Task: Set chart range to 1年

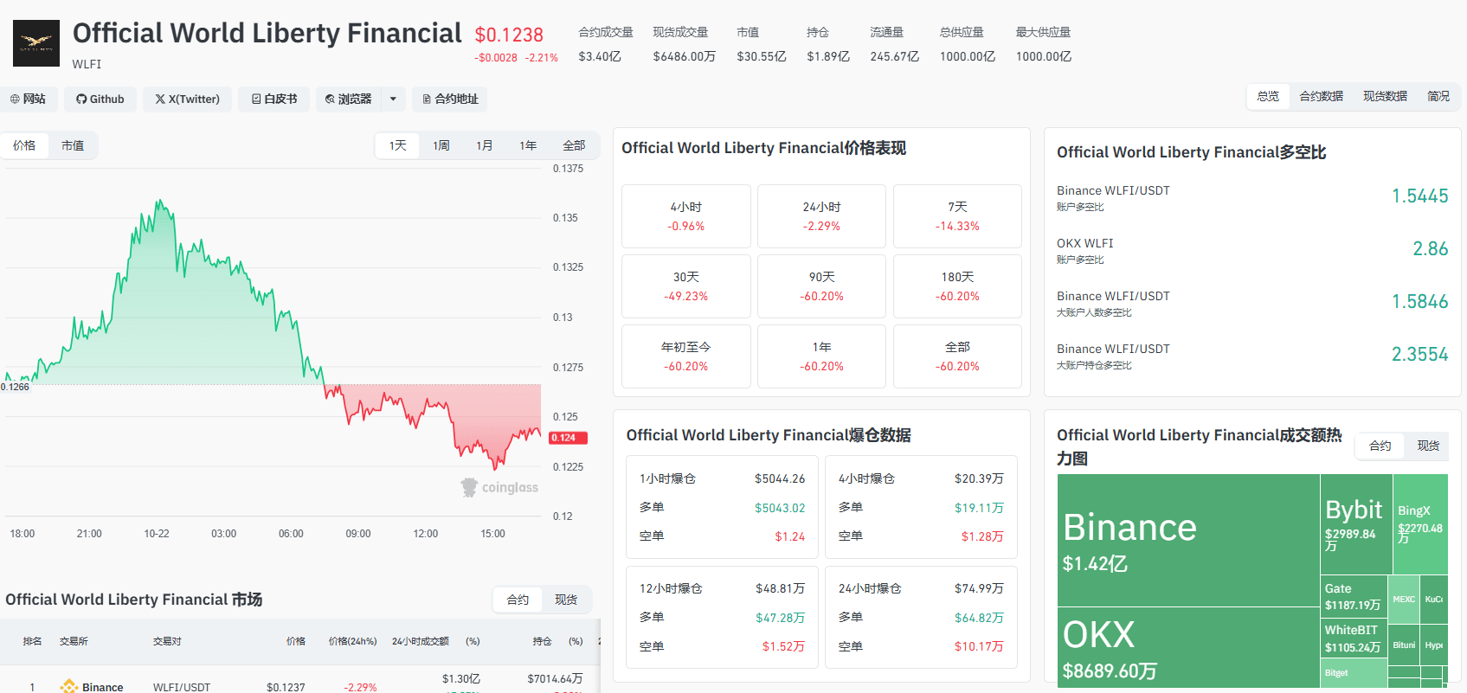Action: pyautogui.click(x=528, y=145)
